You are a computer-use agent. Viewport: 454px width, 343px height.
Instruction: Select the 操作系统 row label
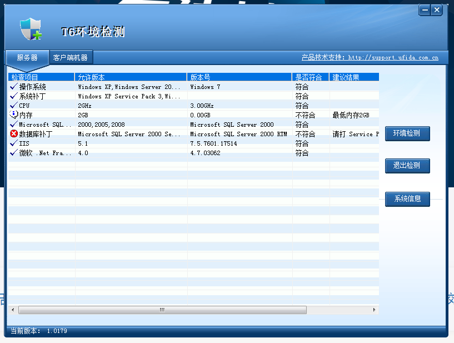click(32, 87)
